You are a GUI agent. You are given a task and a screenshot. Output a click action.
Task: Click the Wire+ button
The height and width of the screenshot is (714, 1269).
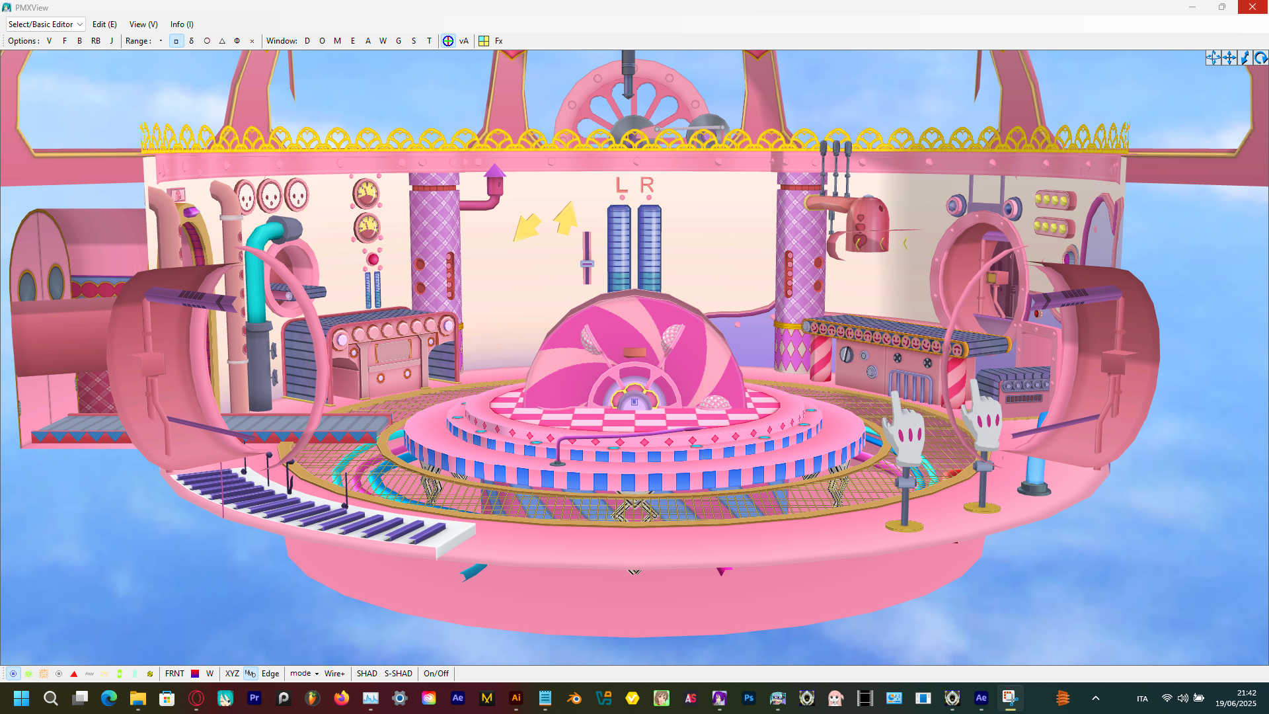[334, 674]
